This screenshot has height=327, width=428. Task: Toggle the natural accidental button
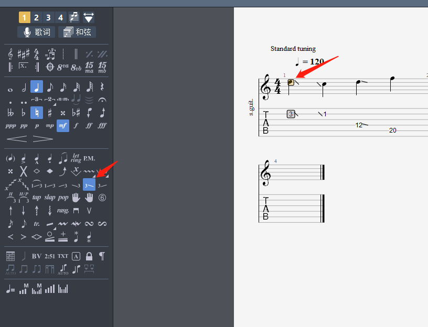[x=37, y=113]
